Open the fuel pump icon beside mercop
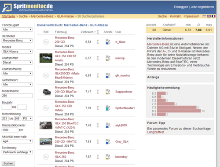 tap(108, 58)
